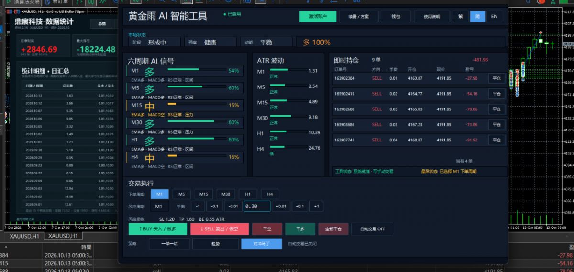Screen dimensions: 574x272
Task: Switch language to 简 simplified Chinese
Action: [x=477, y=16]
